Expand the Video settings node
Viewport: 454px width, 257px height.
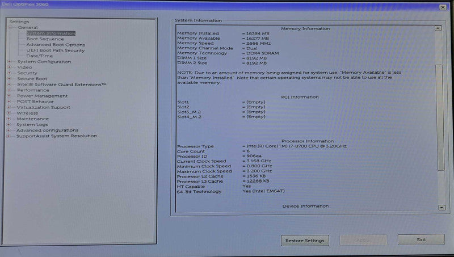pos(9,67)
